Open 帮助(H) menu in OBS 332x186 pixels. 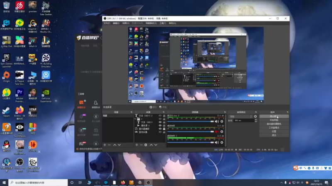[172, 23]
